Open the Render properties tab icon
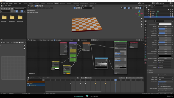The width and height of the screenshot is (174, 98). [x=145, y=27]
